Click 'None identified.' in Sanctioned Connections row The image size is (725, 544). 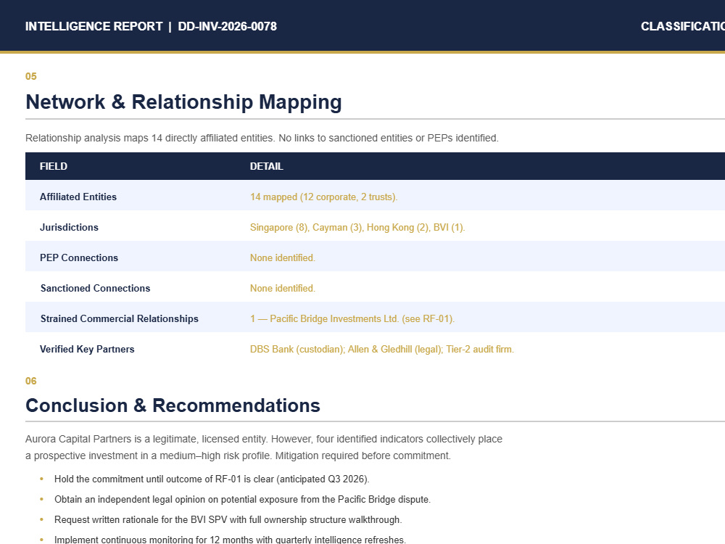283,288
